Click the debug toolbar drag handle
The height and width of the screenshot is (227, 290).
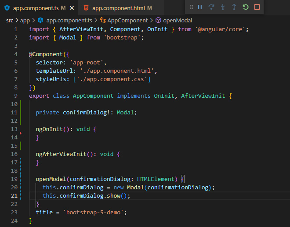191,7
